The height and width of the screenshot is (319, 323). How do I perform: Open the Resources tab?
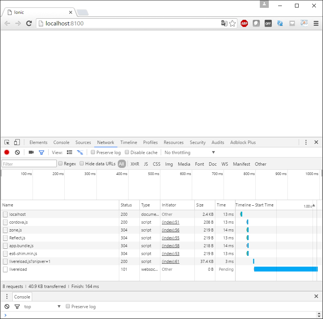[174, 142]
